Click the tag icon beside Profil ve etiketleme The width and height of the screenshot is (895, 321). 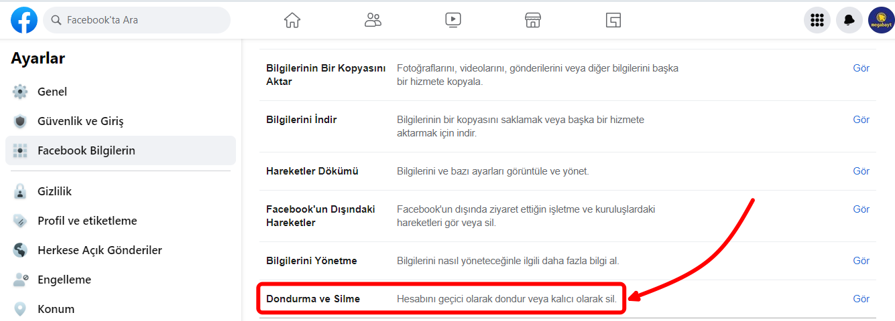point(20,221)
